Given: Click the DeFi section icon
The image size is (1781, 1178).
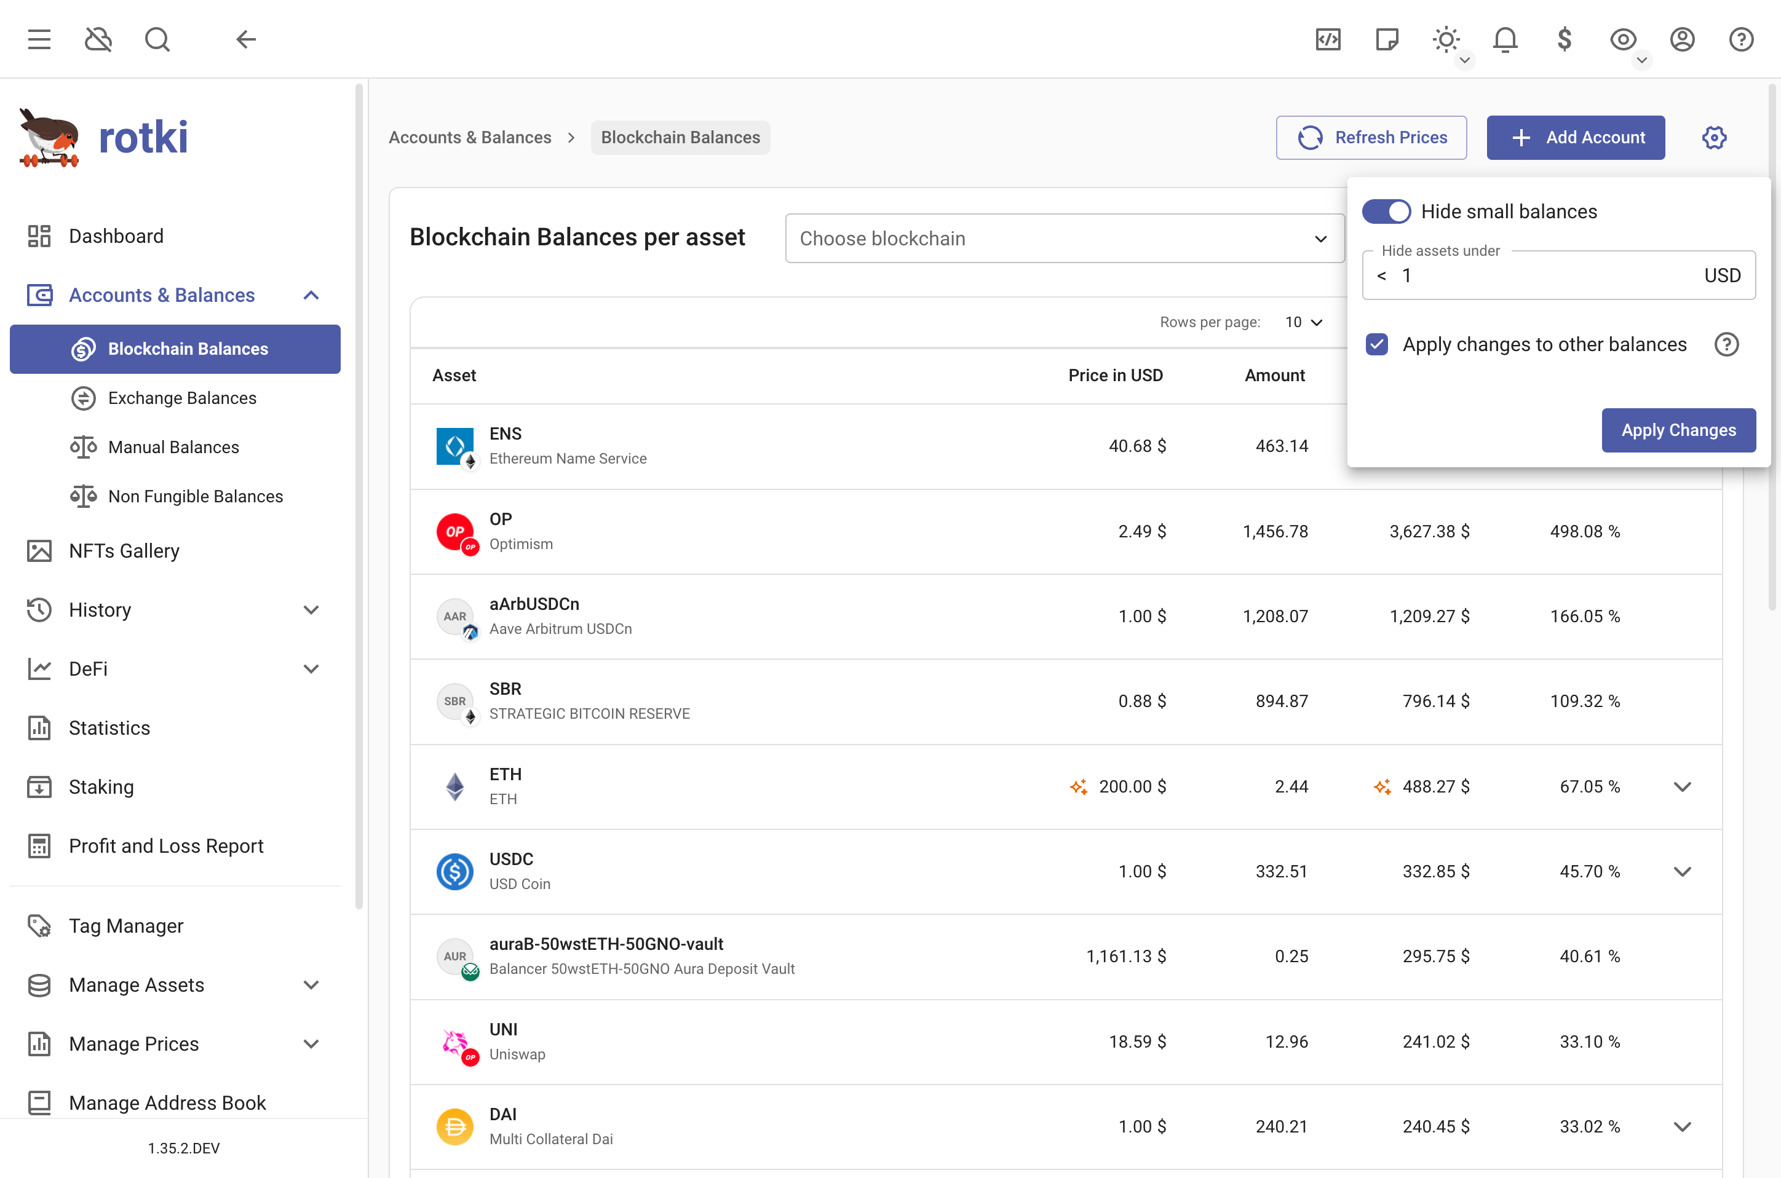Looking at the screenshot, I should (38, 668).
